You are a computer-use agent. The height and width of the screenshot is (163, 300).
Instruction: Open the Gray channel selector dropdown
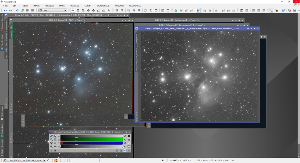click(x=53, y=11)
